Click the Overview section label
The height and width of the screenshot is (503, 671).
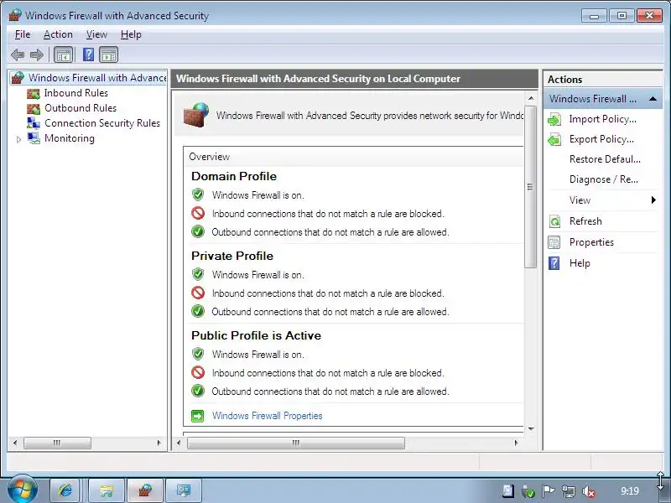coord(209,157)
